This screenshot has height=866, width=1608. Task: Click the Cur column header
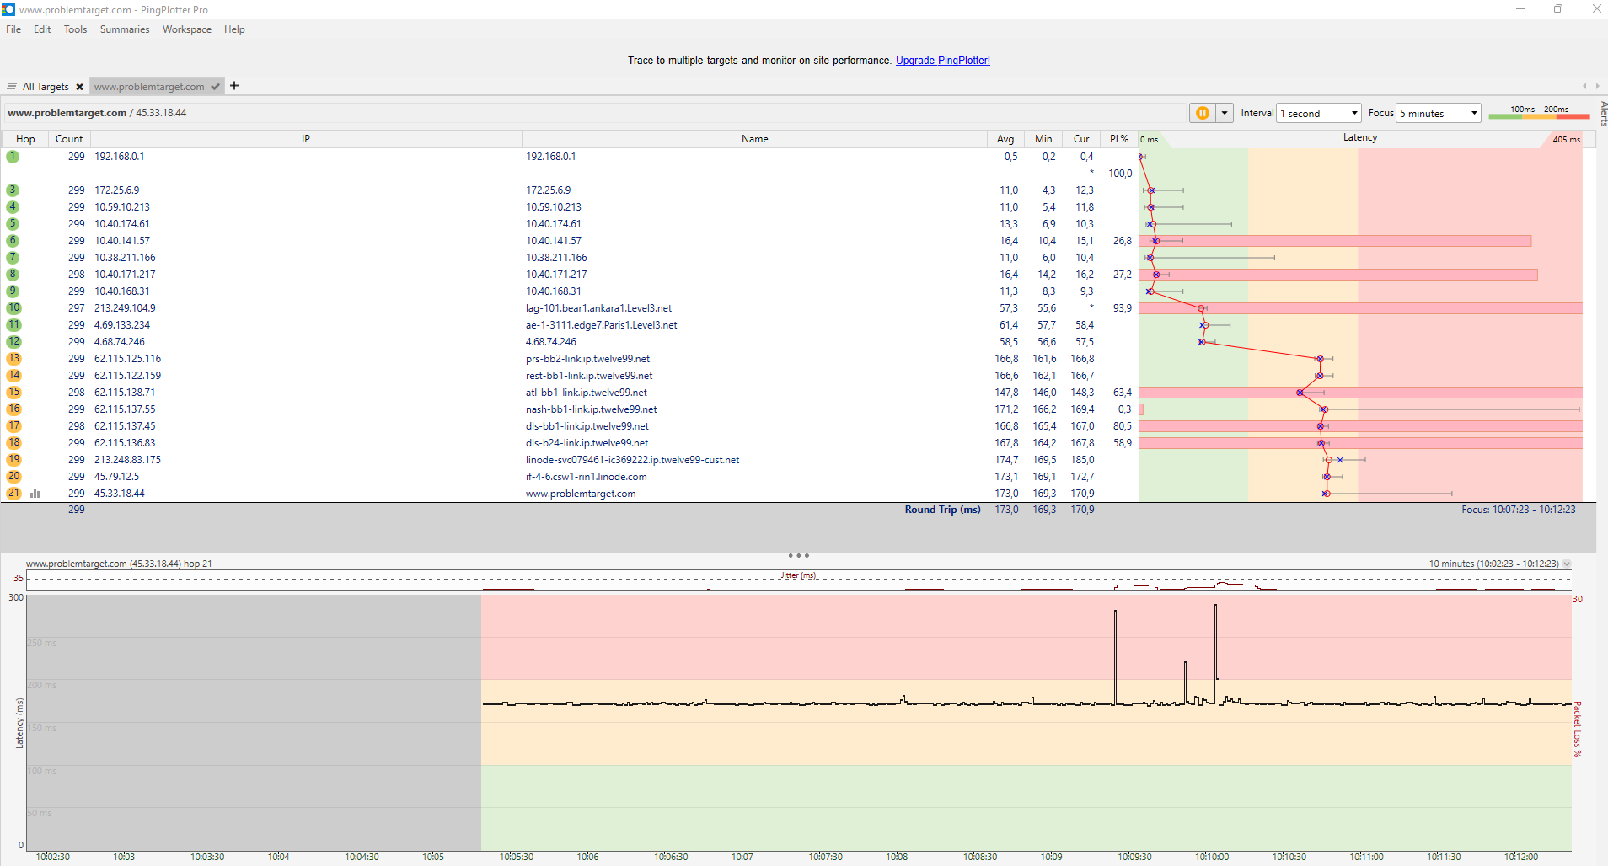click(x=1081, y=139)
